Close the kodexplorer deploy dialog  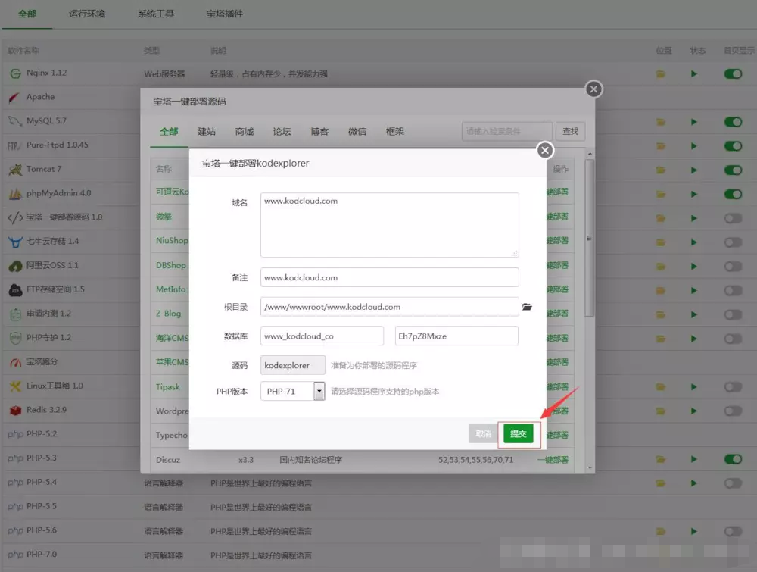(x=545, y=150)
